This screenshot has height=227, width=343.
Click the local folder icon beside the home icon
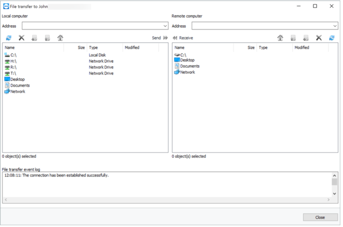[x=47, y=38]
